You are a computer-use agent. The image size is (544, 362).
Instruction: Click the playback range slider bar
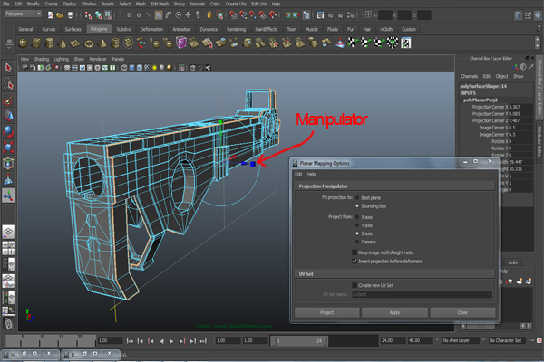(300, 341)
